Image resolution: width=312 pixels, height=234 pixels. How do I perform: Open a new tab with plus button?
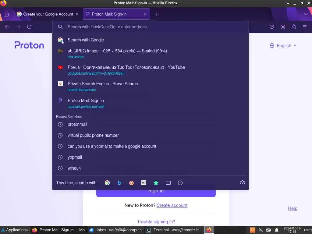(157, 14)
